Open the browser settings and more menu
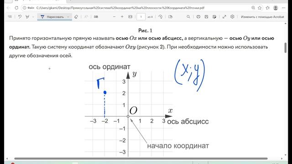 pos(284,8)
